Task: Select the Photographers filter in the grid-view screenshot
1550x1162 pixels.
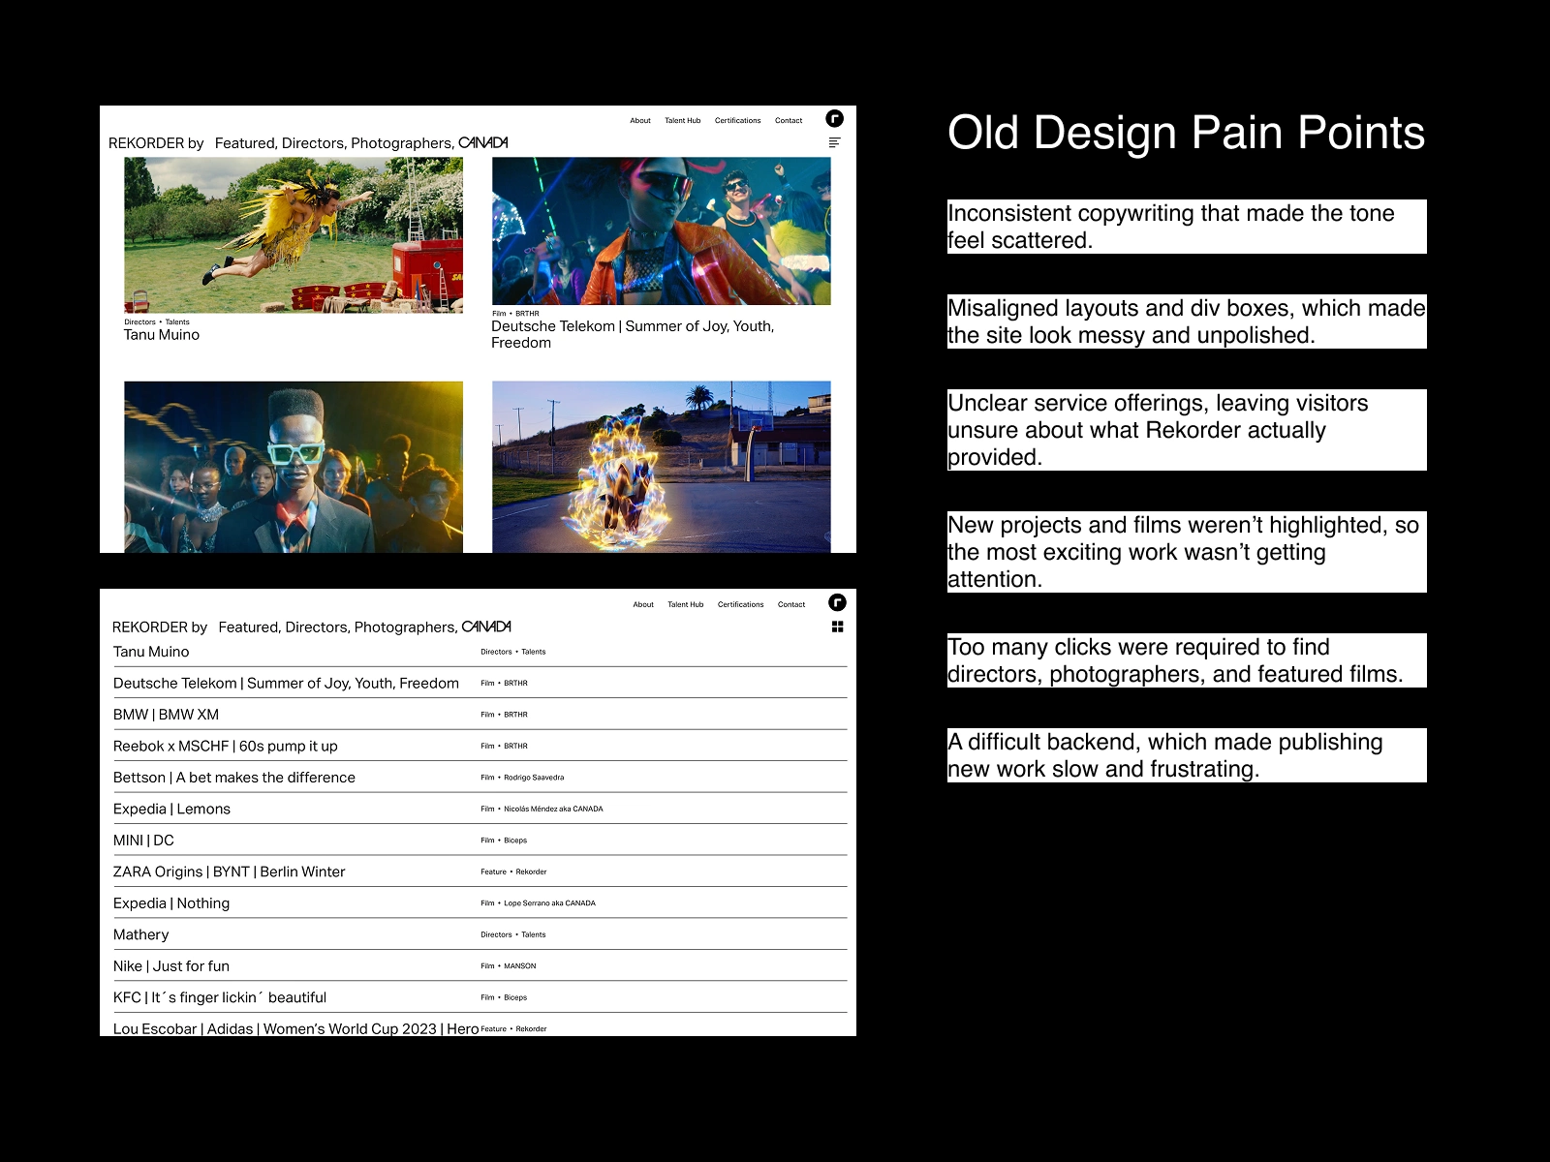Action: point(402,143)
